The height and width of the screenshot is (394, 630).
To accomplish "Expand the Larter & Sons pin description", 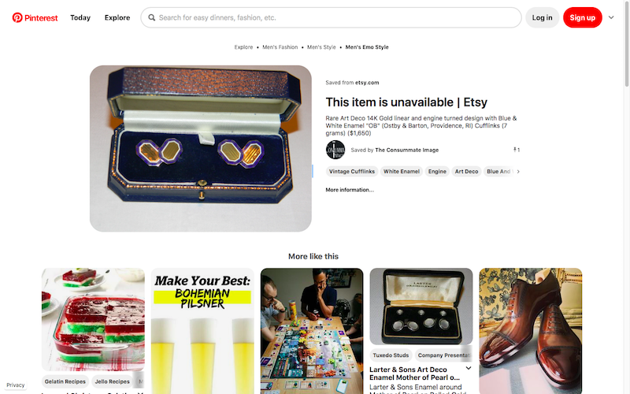I will (x=469, y=368).
